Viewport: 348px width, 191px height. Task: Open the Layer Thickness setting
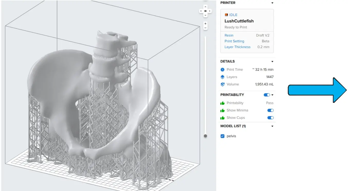(237, 47)
